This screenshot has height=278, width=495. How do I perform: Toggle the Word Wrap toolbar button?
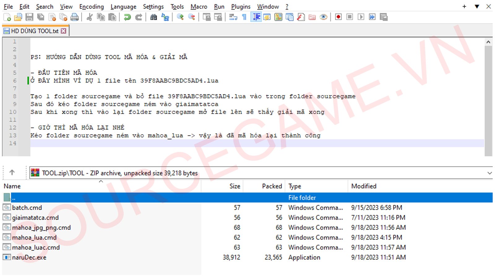(233, 17)
